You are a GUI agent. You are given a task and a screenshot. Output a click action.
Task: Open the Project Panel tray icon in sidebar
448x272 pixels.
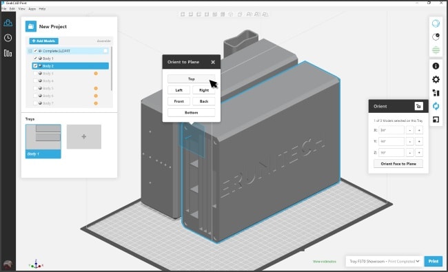coord(8,23)
